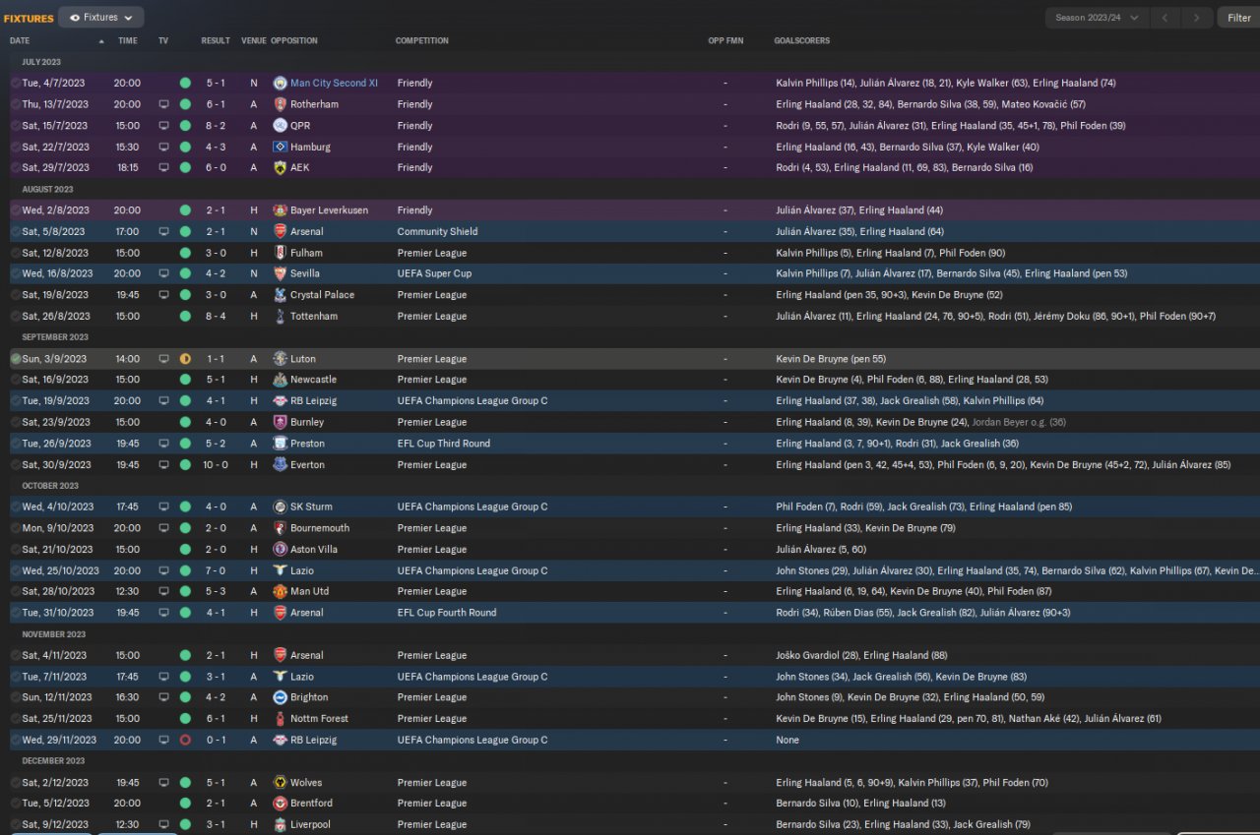The width and height of the screenshot is (1260, 835).
Task: Click the amber draw indicator on the Luton row
Action: pyautogui.click(x=185, y=359)
